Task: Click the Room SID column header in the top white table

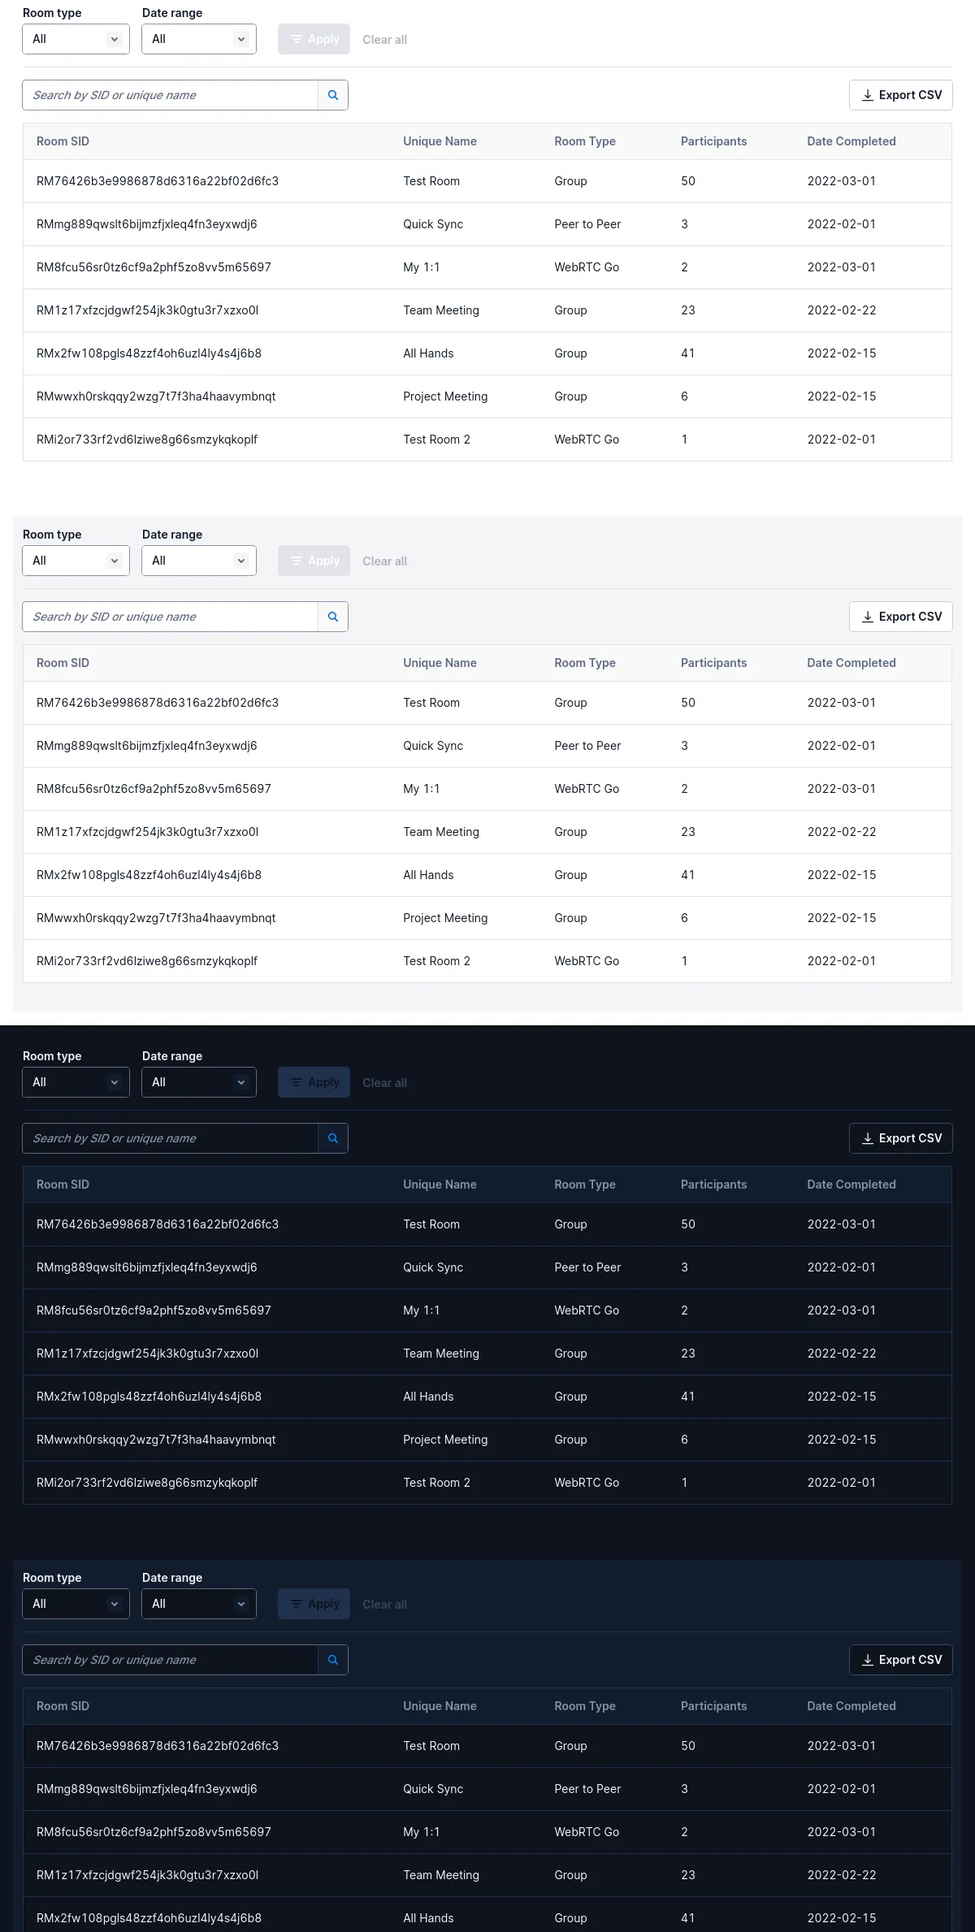Action: [63, 141]
